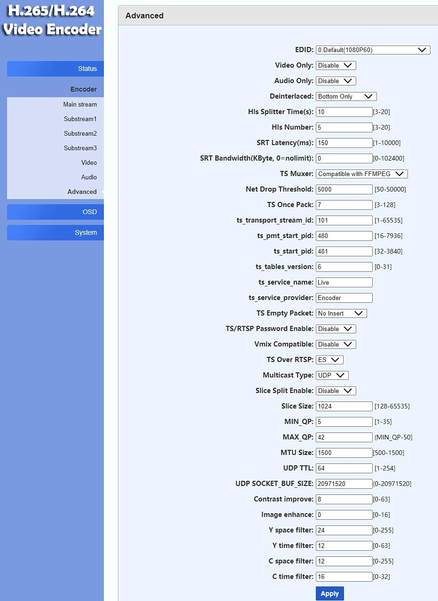Click the UDP SOCKET_BUF_SIZE input

click(x=344, y=484)
